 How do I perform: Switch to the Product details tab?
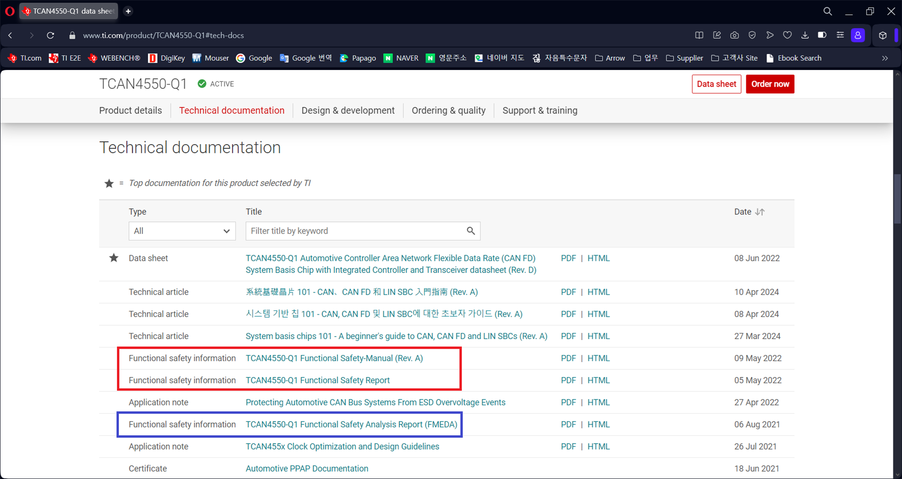click(130, 111)
